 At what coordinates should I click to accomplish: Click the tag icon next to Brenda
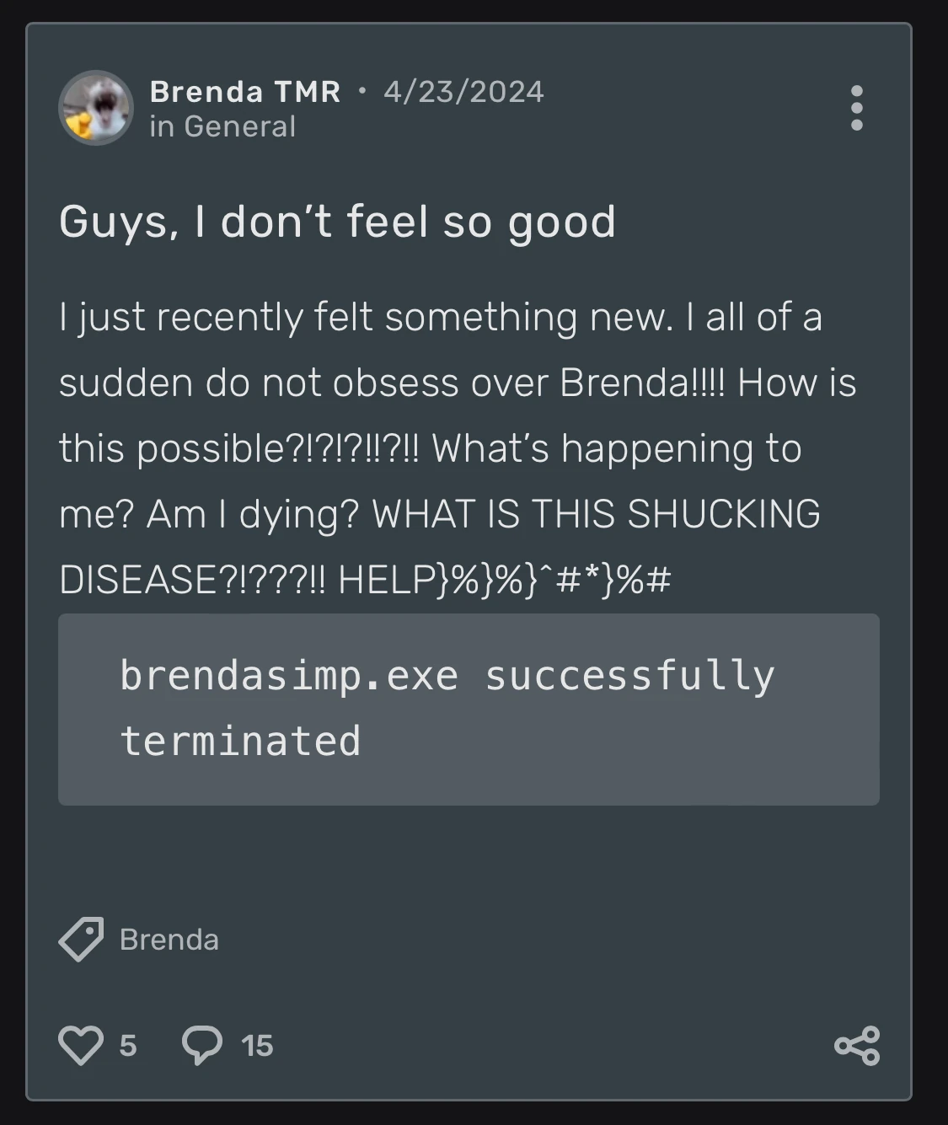tap(82, 938)
